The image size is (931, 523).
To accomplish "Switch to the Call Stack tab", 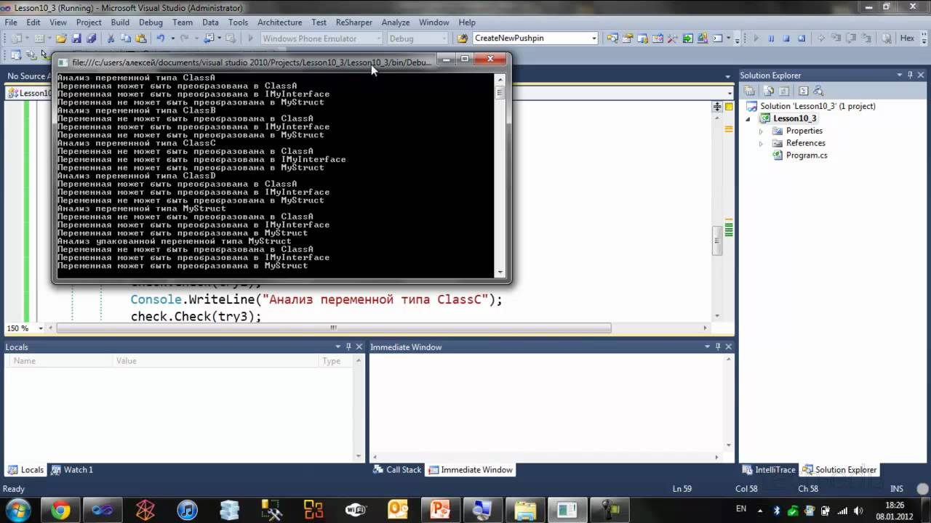I will click(397, 470).
